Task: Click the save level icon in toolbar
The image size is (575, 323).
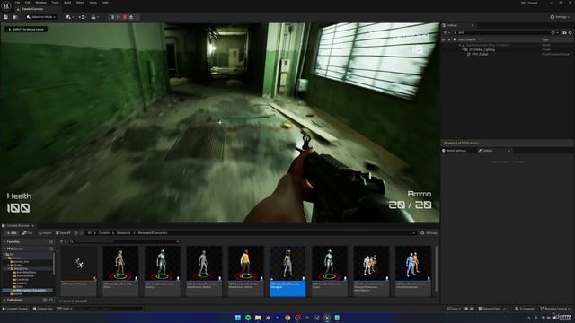Action: point(6,17)
